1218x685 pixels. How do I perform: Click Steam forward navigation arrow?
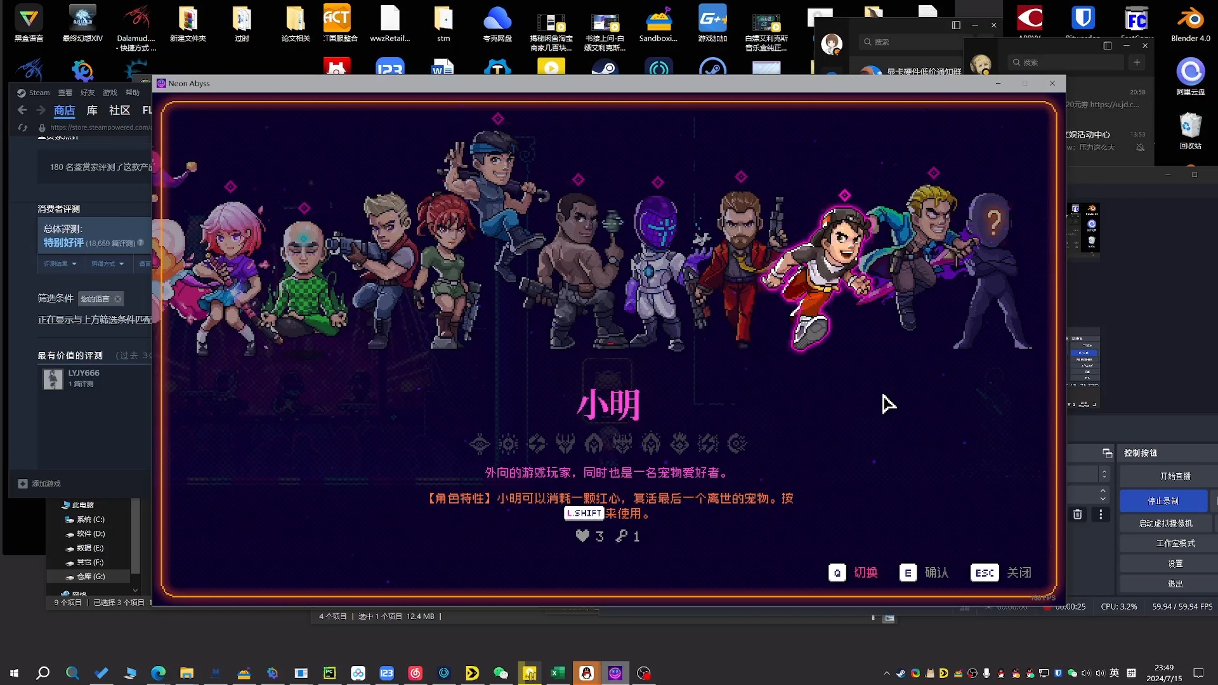click(41, 110)
